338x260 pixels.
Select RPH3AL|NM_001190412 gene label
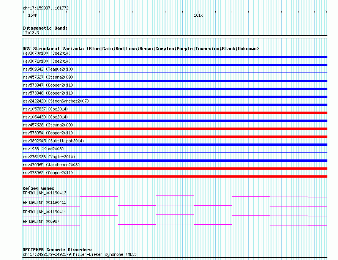point(44,202)
